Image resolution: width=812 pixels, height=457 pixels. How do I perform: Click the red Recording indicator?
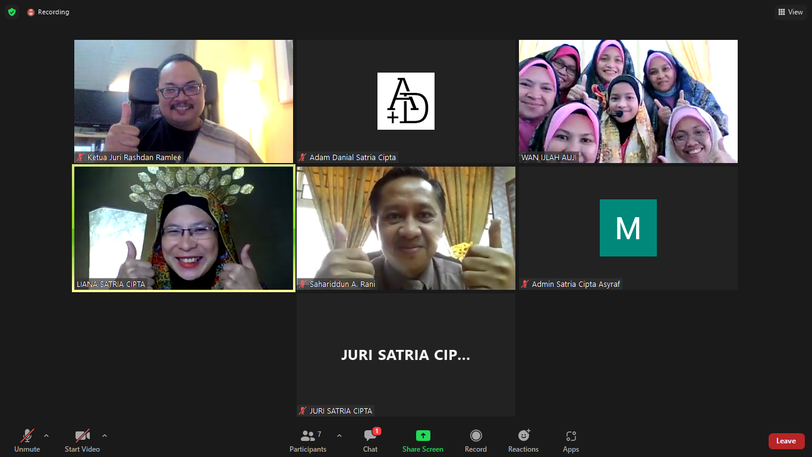[x=48, y=12]
